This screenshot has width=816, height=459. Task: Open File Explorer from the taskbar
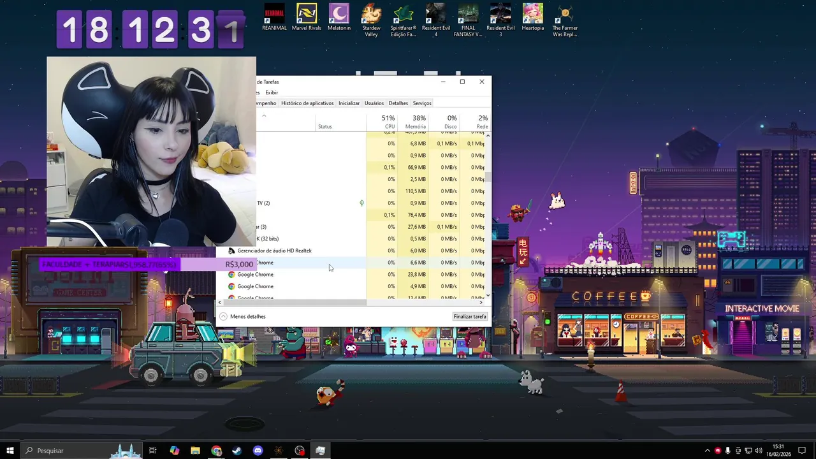point(195,451)
